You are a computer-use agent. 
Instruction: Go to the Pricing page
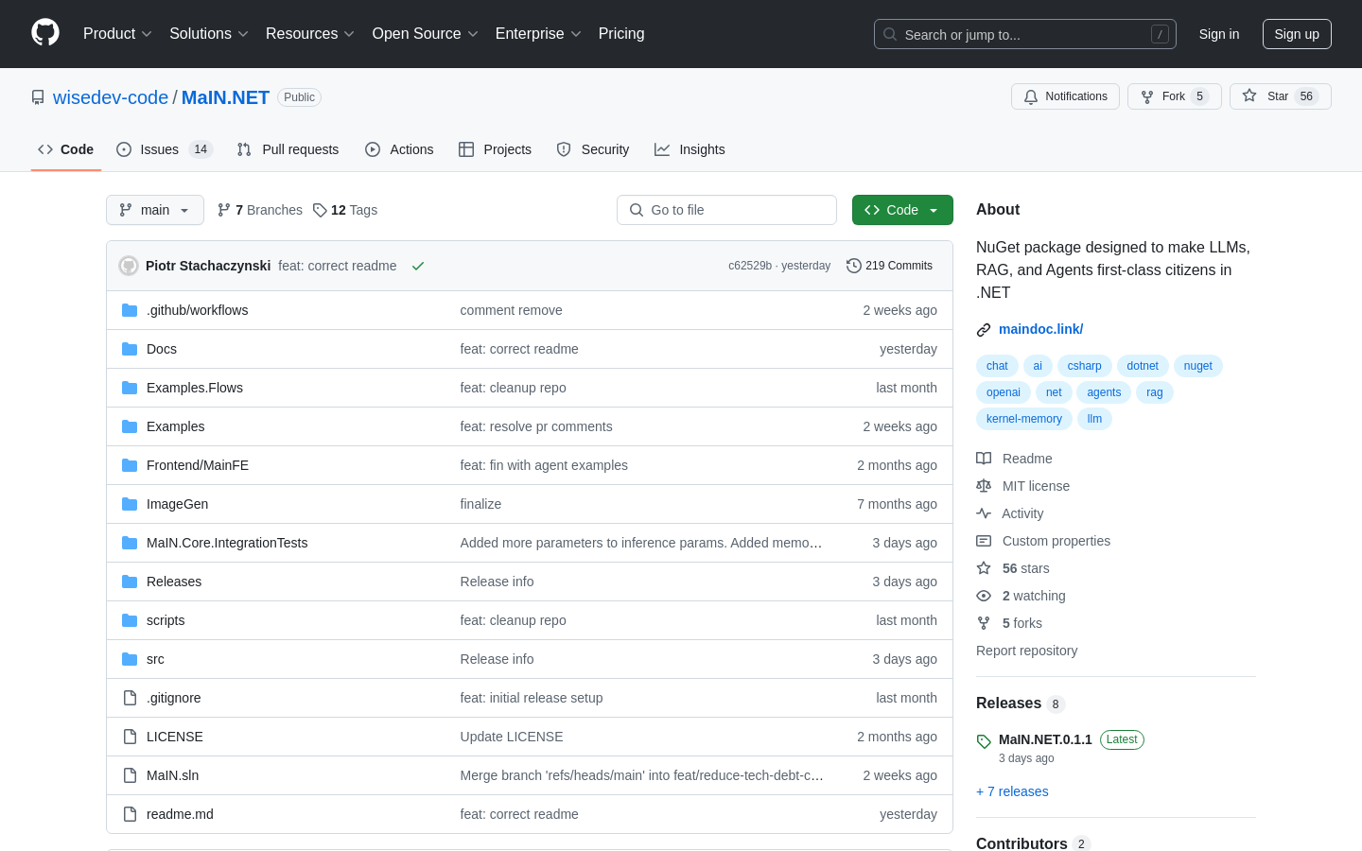pos(621,34)
